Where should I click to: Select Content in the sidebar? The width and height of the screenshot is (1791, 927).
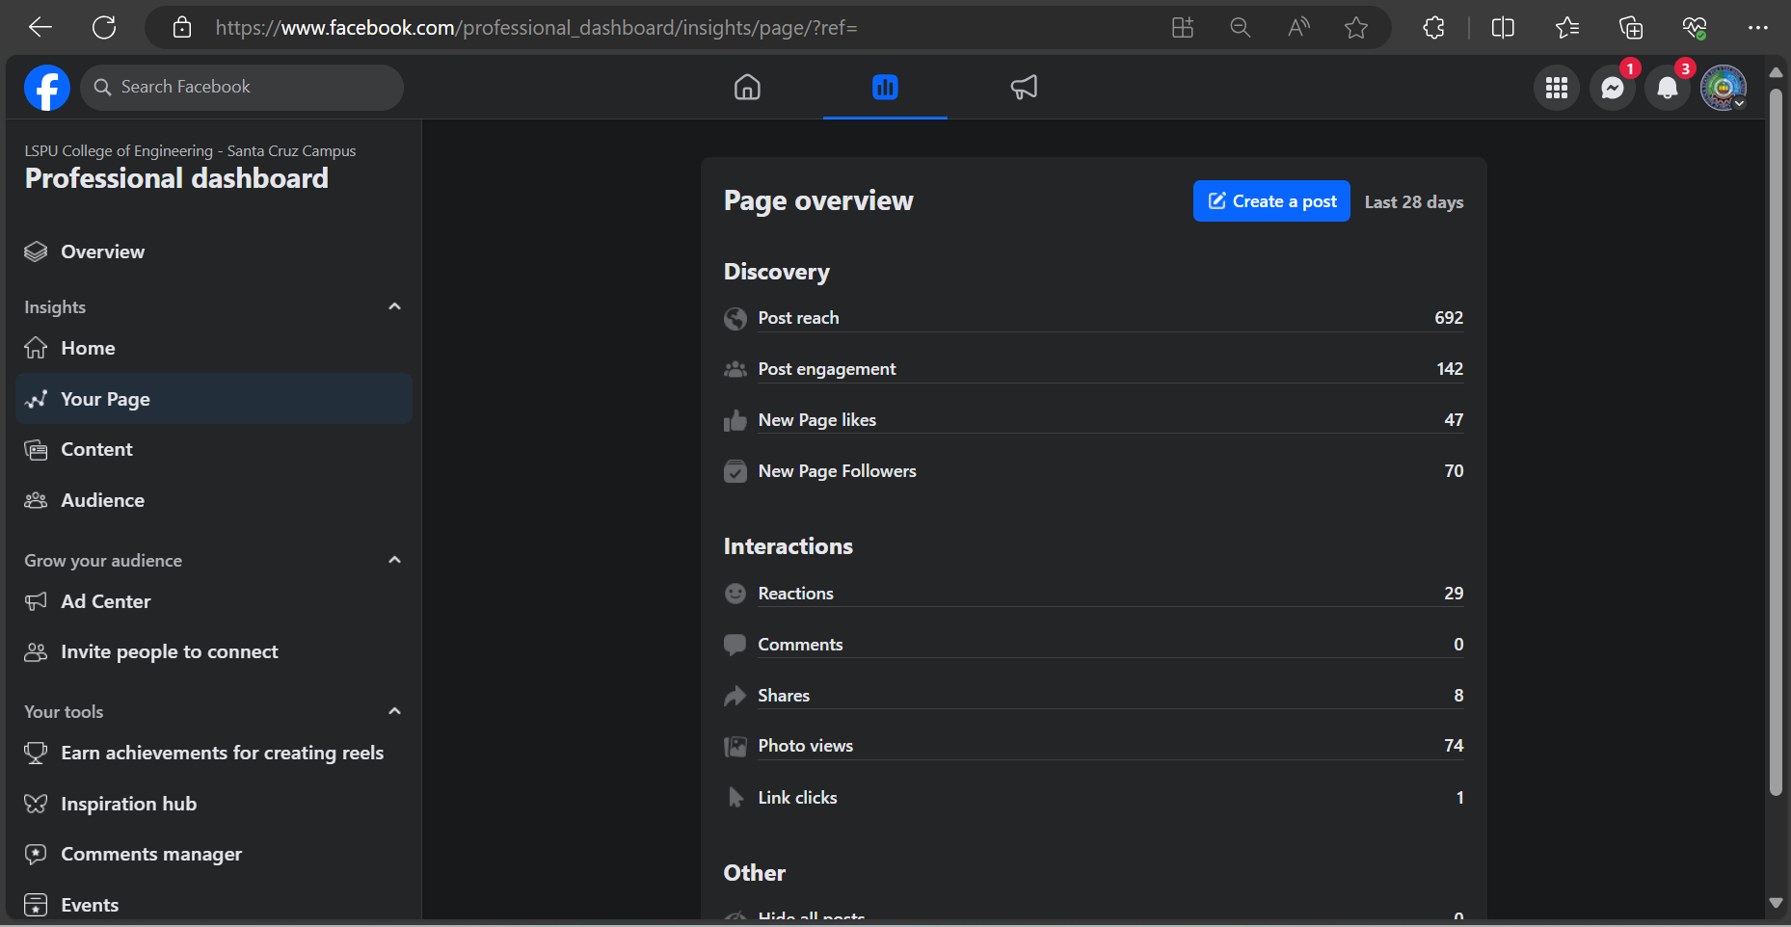[96, 449]
